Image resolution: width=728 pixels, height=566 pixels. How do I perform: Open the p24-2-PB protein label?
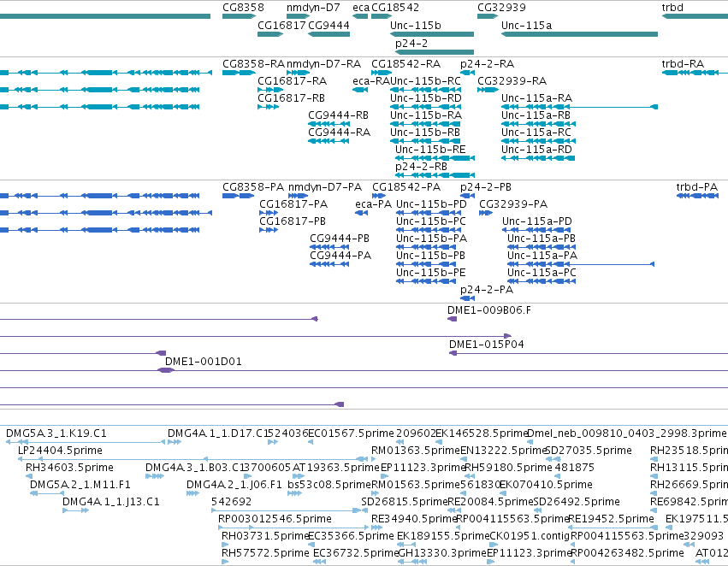(x=486, y=187)
